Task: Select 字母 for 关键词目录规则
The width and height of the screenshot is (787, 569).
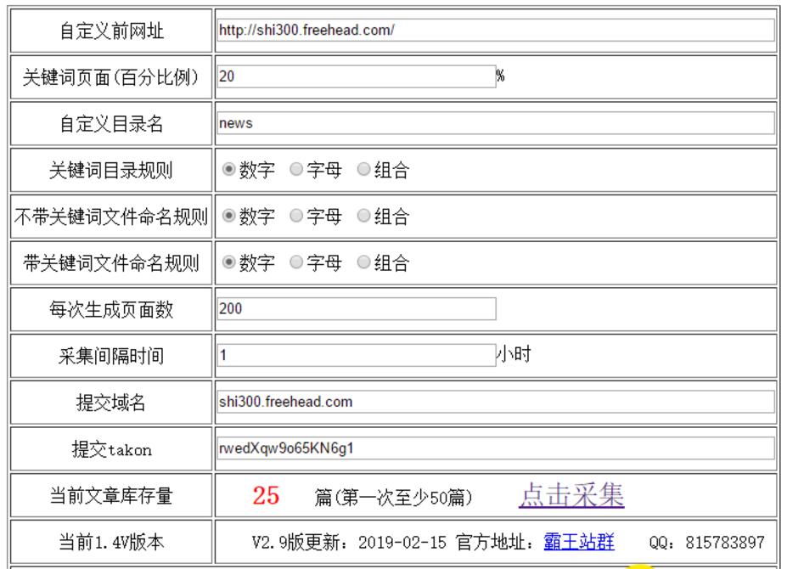Action: pos(296,169)
